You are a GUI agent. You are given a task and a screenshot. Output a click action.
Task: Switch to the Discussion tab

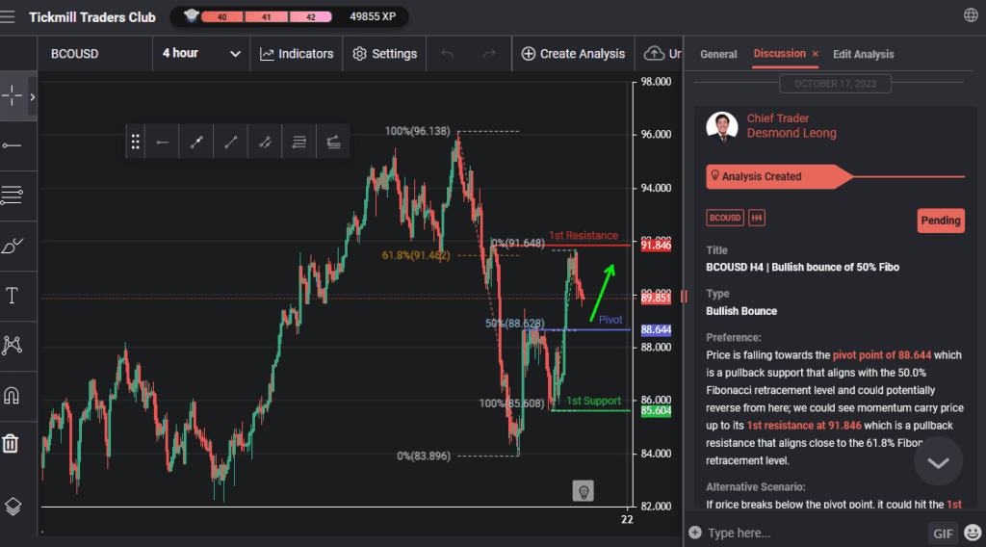(779, 53)
